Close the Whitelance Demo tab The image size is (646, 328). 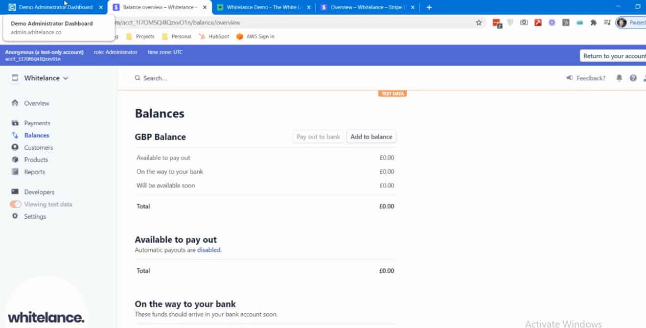click(x=309, y=7)
